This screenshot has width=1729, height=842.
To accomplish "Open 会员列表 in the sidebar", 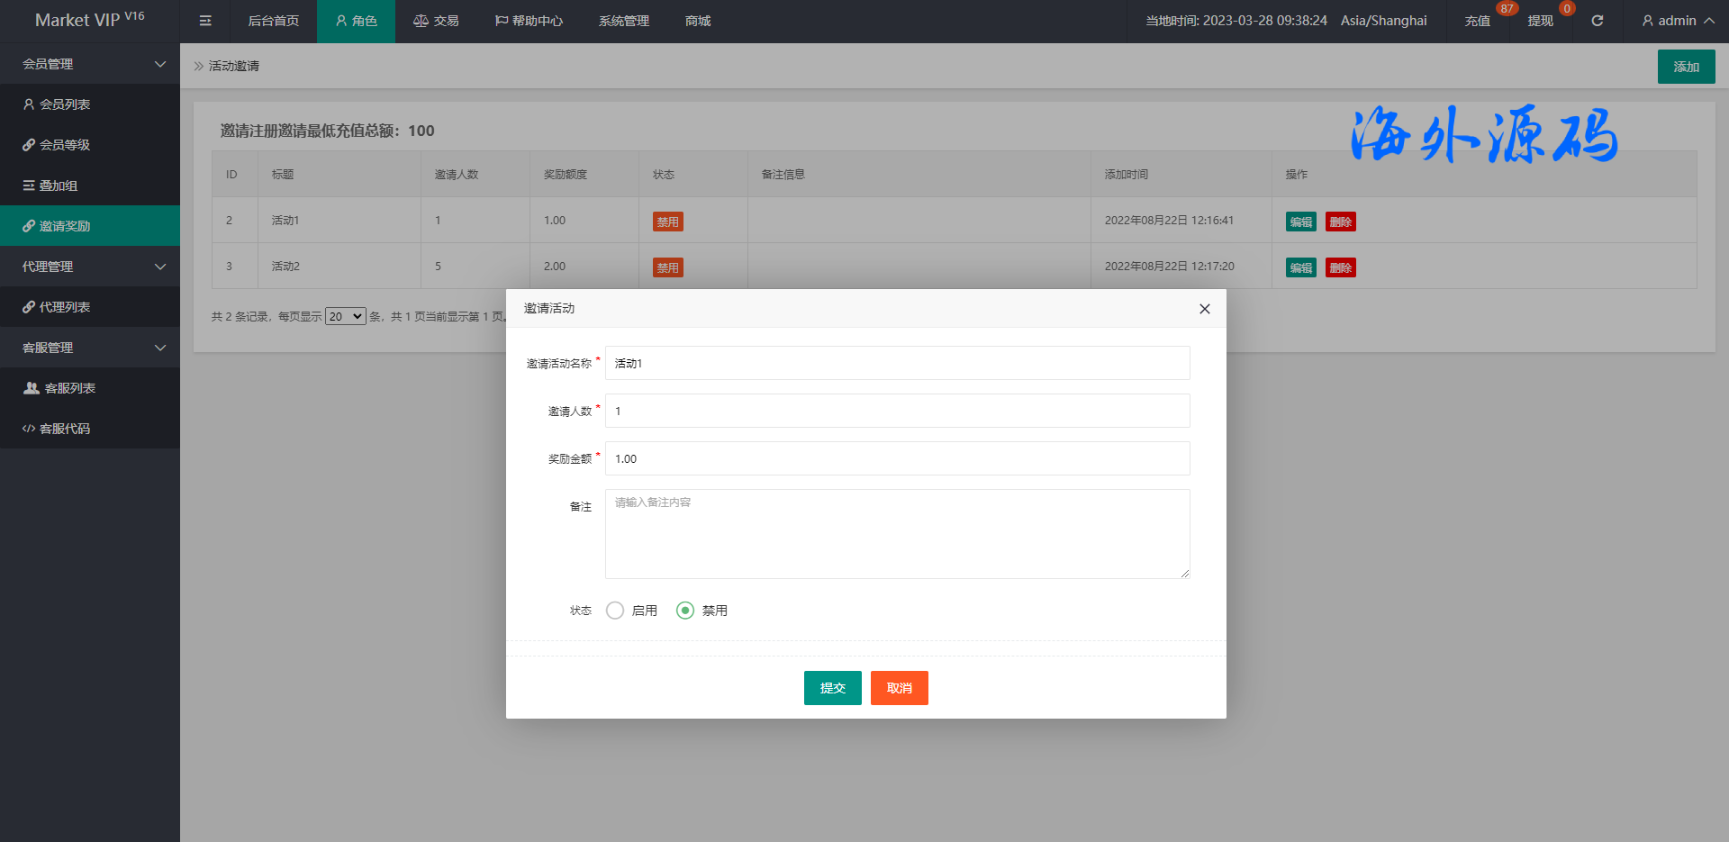I will 65,104.
